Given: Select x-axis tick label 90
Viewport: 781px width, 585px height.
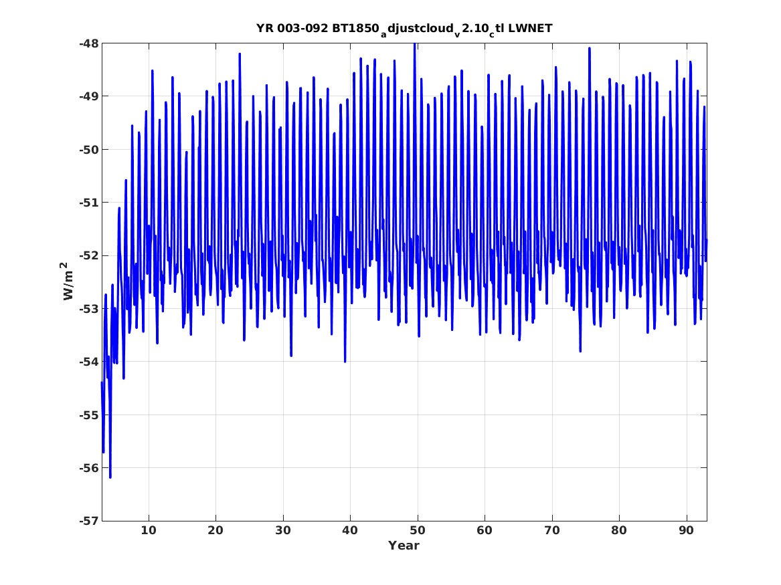Looking at the screenshot, I should (687, 530).
